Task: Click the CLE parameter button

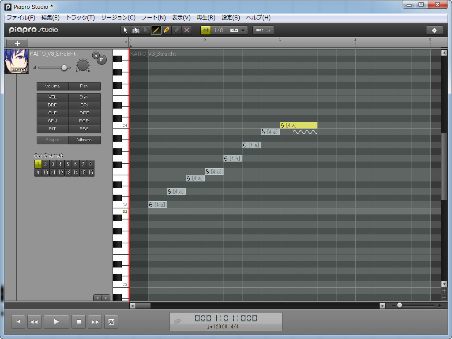Action: [53, 113]
